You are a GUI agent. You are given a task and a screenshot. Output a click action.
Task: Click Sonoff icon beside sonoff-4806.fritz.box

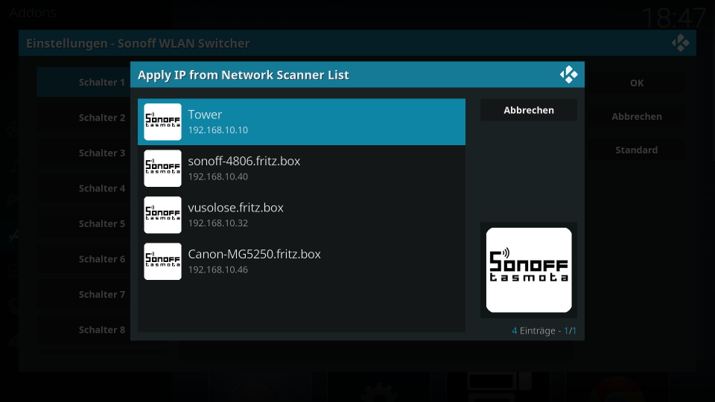pyautogui.click(x=163, y=168)
